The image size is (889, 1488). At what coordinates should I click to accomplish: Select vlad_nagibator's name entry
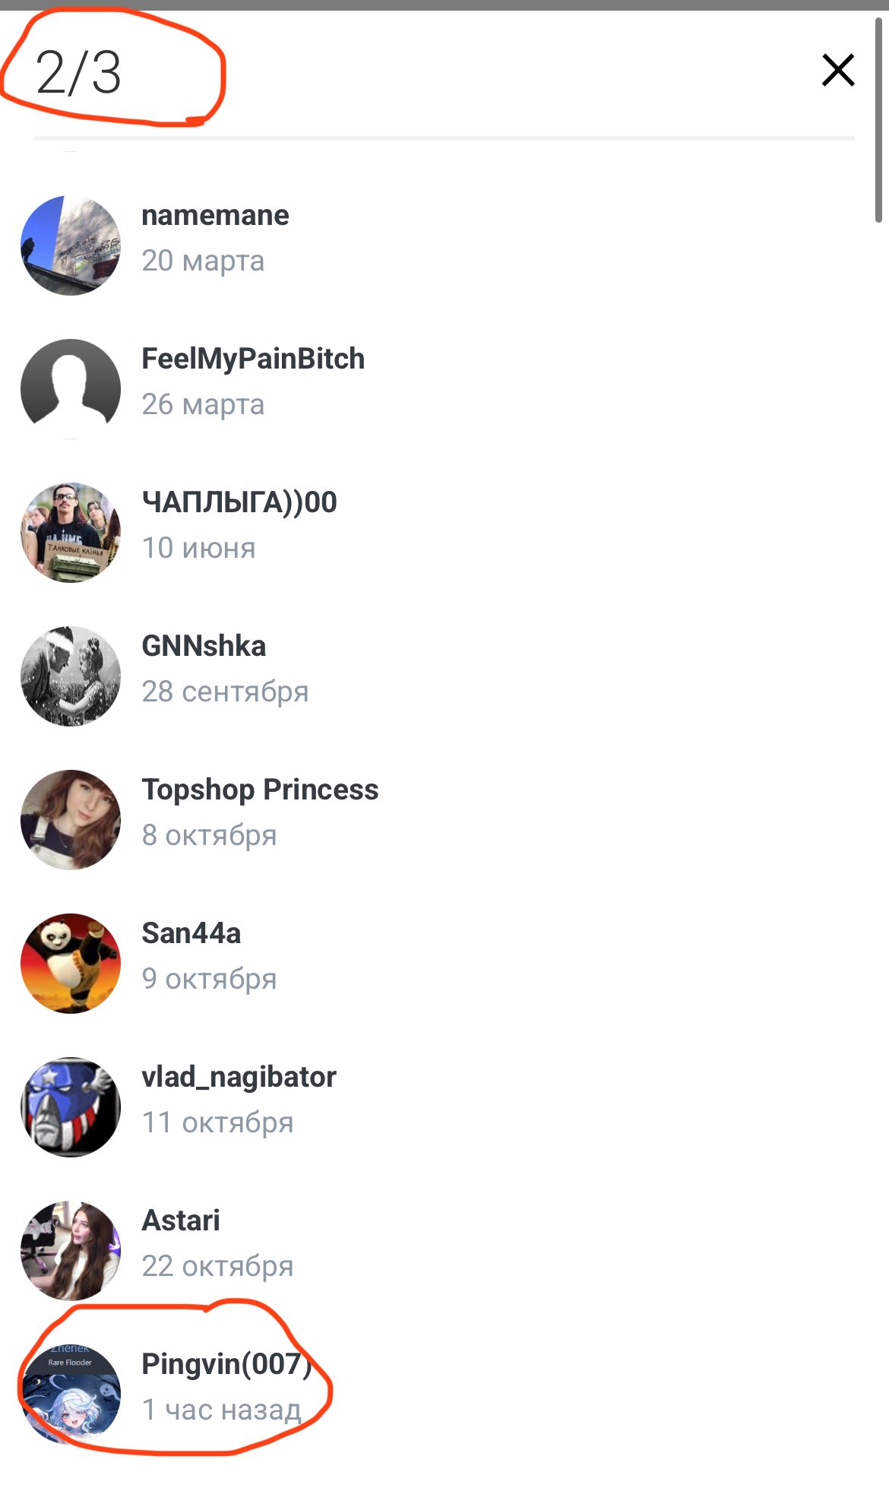tap(239, 1077)
